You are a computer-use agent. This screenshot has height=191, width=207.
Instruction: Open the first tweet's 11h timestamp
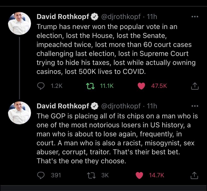pyautogui.click(x=152, y=17)
